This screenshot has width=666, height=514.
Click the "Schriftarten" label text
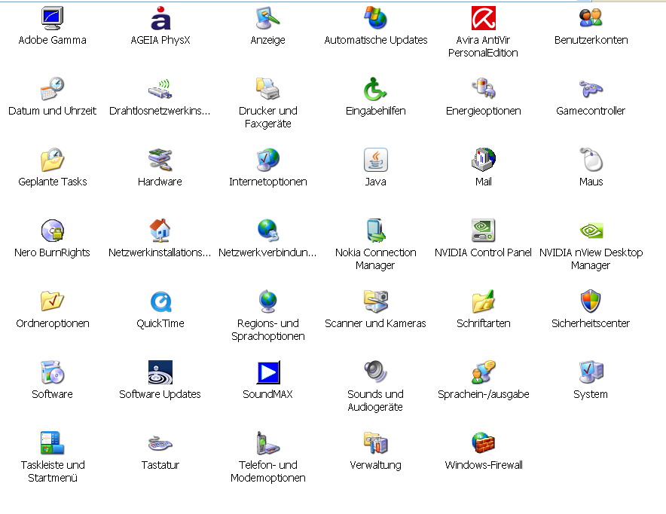point(484,323)
